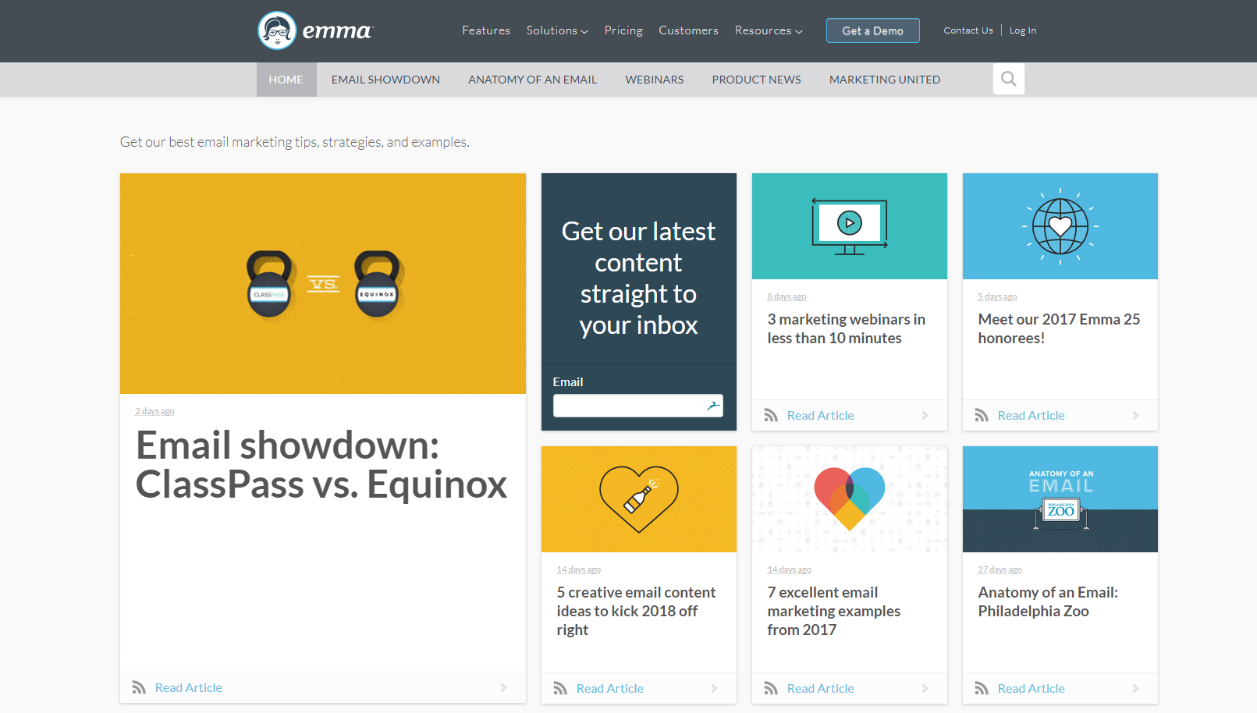Click the '5 days ago' timestamp

[997, 296]
